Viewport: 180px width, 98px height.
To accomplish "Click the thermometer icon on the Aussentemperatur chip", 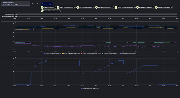I will (x=137, y=8).
